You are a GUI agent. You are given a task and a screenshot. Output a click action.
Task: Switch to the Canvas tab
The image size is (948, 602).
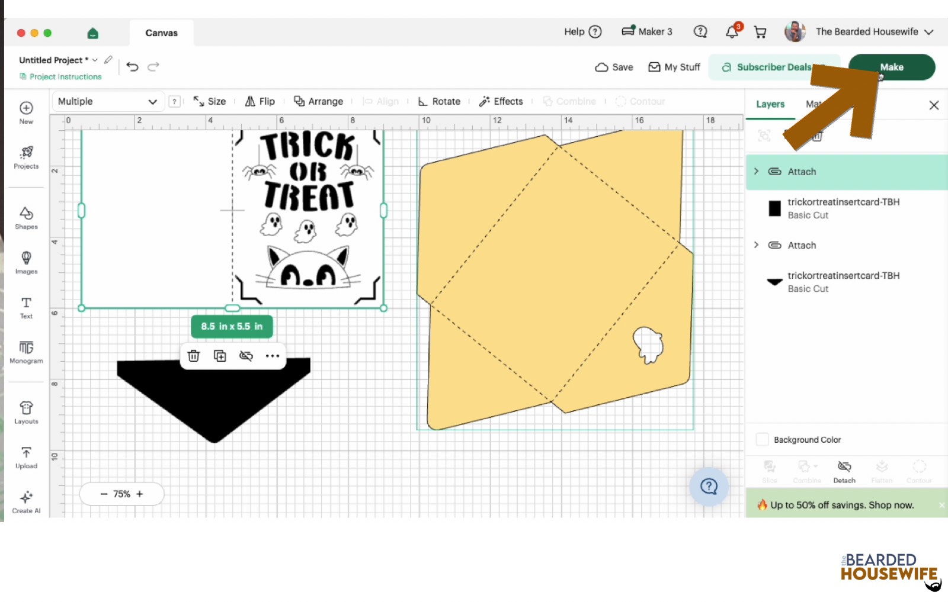tap(161, 33)
